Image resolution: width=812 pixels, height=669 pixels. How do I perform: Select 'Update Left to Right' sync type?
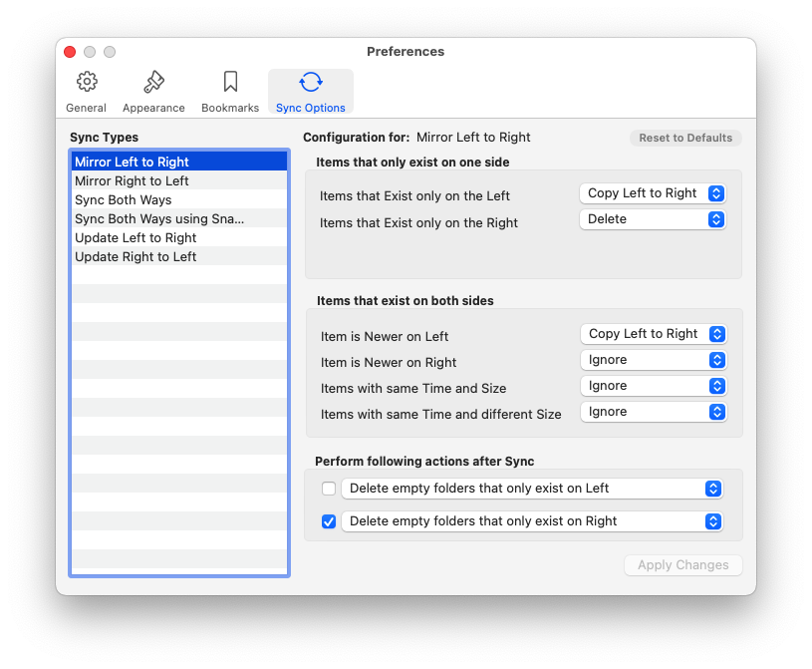pos(135,238)
